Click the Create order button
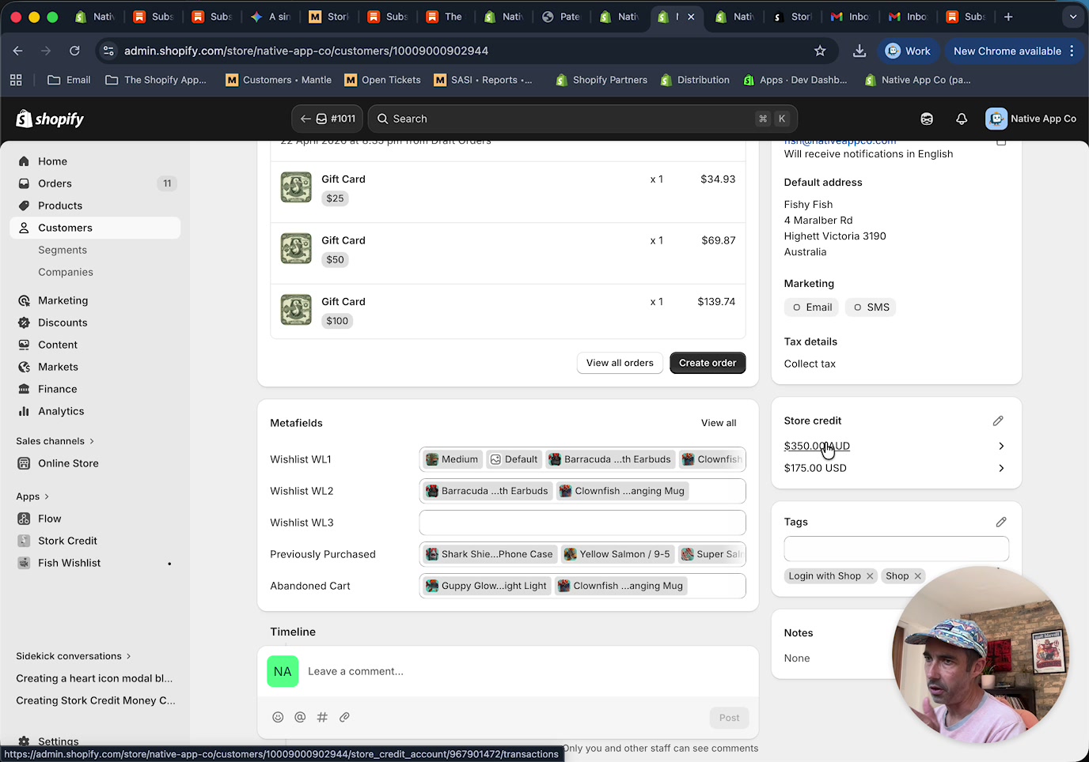Viewport: 1089px width, 762px height. (707, 363)
